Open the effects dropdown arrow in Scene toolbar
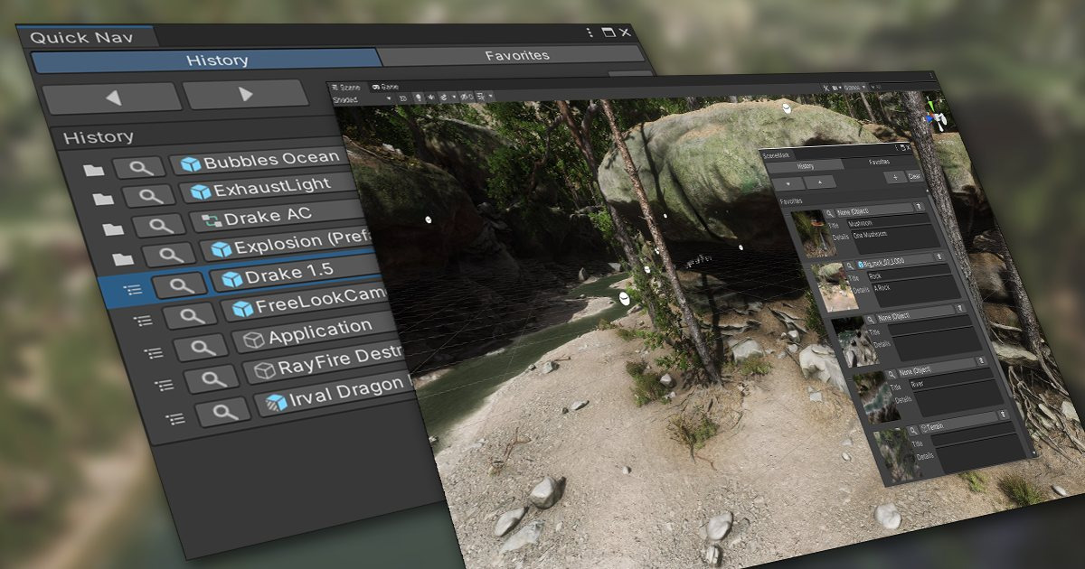The image size is (1085, 569). click(x=454, y=98)
